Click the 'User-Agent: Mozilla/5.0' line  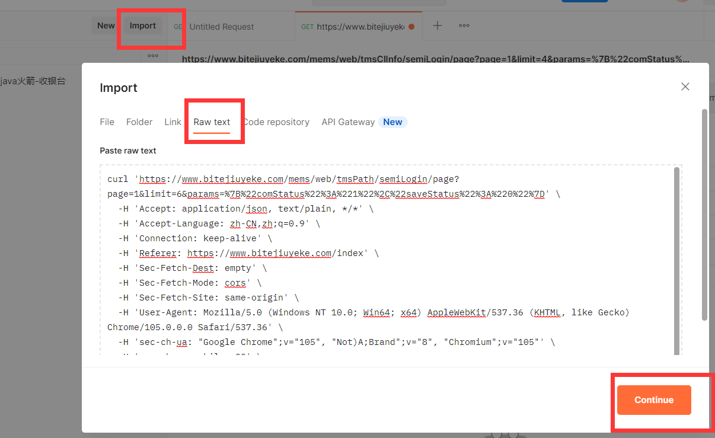point(374,312)
